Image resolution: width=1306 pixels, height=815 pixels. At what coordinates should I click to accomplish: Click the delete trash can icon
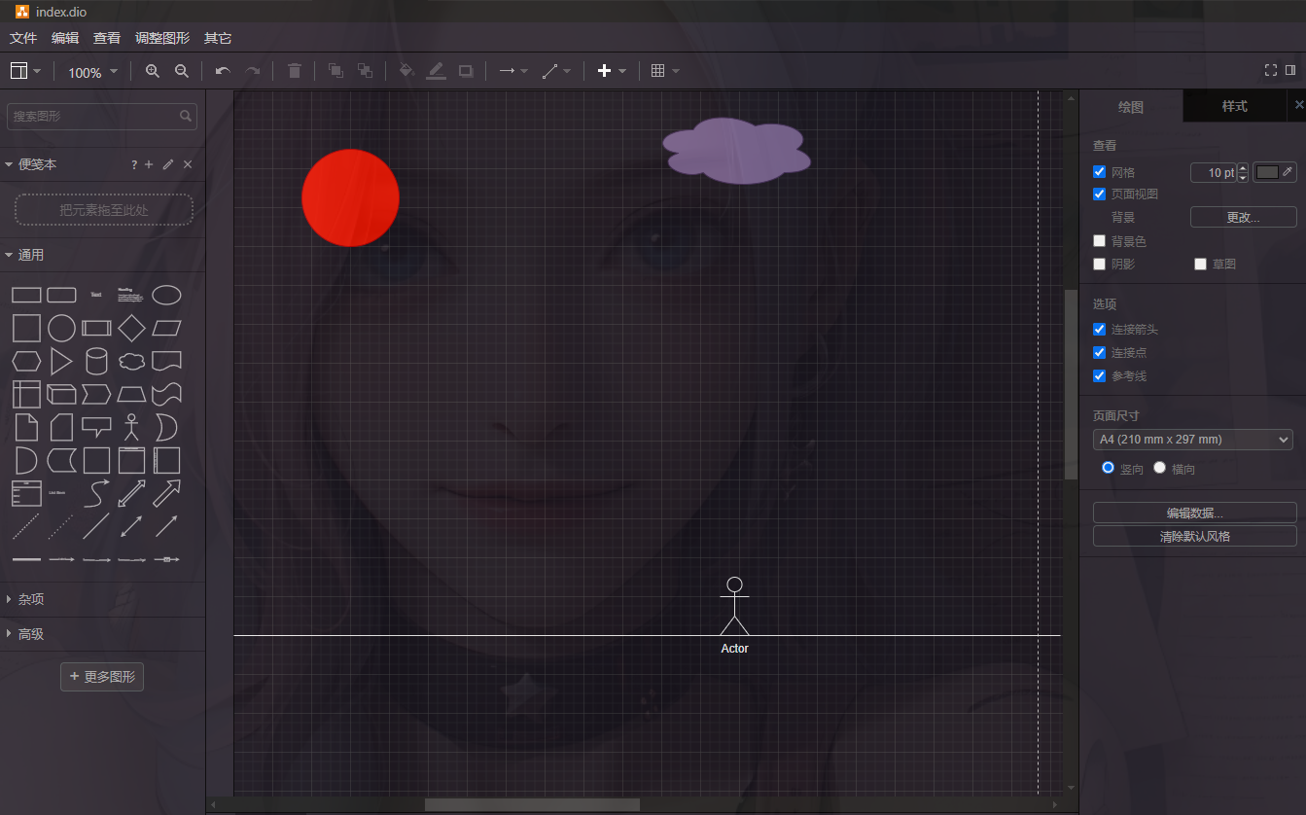(x=295, y=71)
